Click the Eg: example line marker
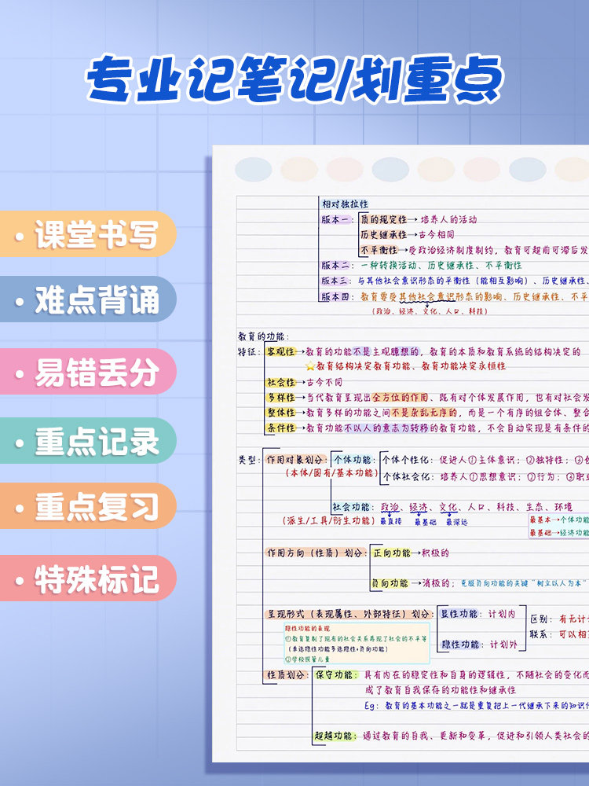This screenshot has width=589, height=786. [x=371, y=706]
